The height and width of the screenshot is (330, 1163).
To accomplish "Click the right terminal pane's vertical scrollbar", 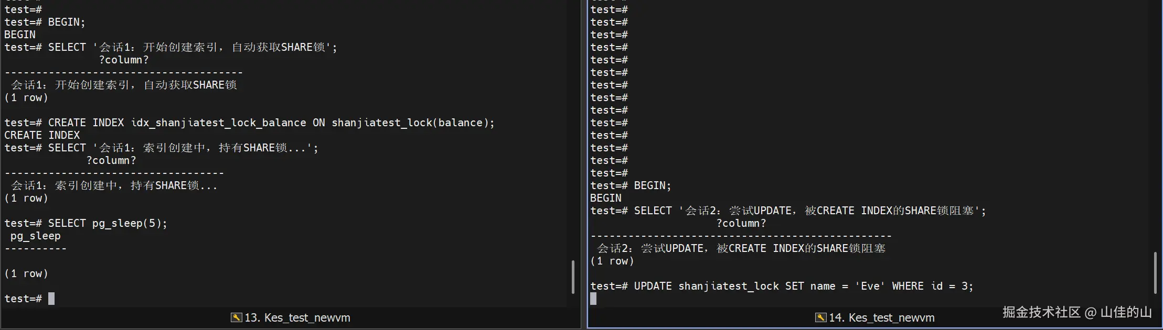I will 1155,272.
